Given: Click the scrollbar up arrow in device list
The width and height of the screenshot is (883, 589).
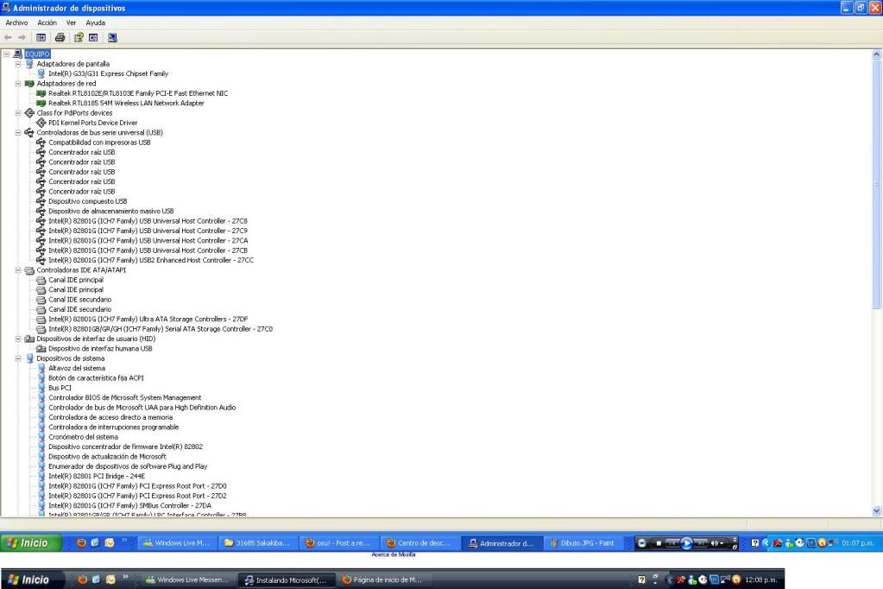Looking at the screenshot, I should 876,54.
